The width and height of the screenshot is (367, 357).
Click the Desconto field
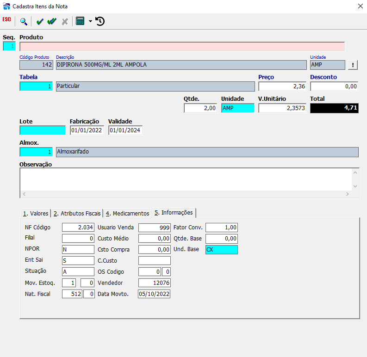[334, 86]
